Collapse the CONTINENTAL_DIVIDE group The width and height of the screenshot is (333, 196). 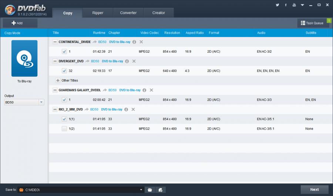pyautogui.click(x=55, y=42)
